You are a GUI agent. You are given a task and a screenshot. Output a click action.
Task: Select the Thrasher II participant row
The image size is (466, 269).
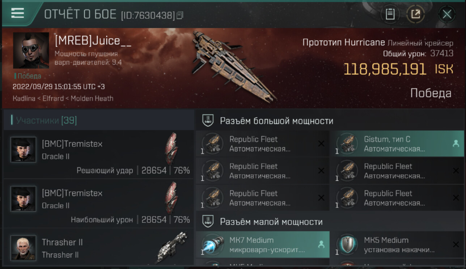click(99, 248)
